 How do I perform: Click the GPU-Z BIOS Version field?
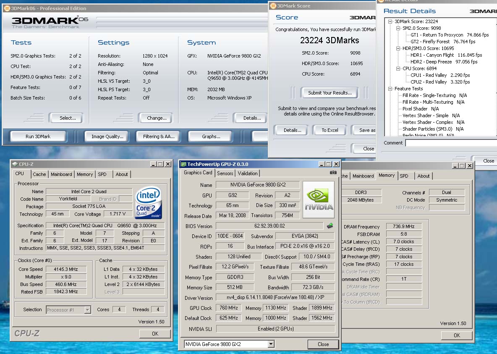(x=269, y=226)
